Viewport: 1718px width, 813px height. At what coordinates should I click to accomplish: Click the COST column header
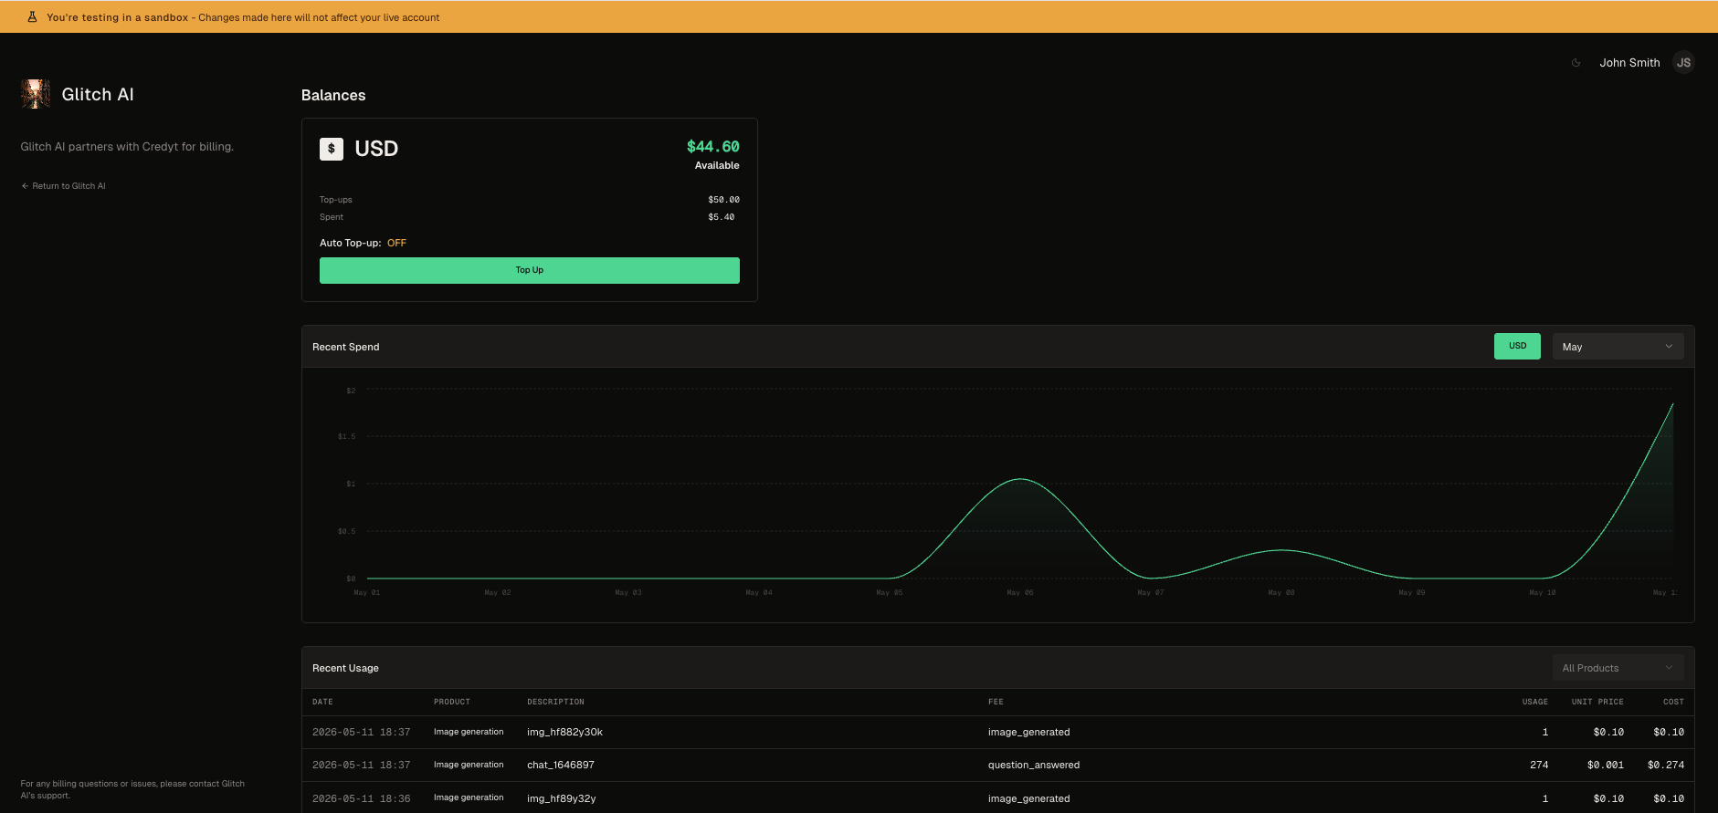click(1673, 702)
